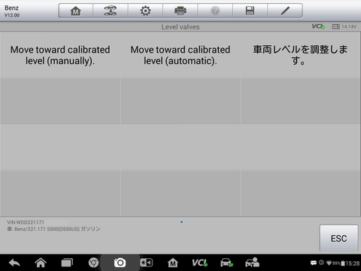The width and height of the screenshot is (361, 271).
Task: Open the MaxiSys home icon in top toolbar
Action: coord(76,11)
